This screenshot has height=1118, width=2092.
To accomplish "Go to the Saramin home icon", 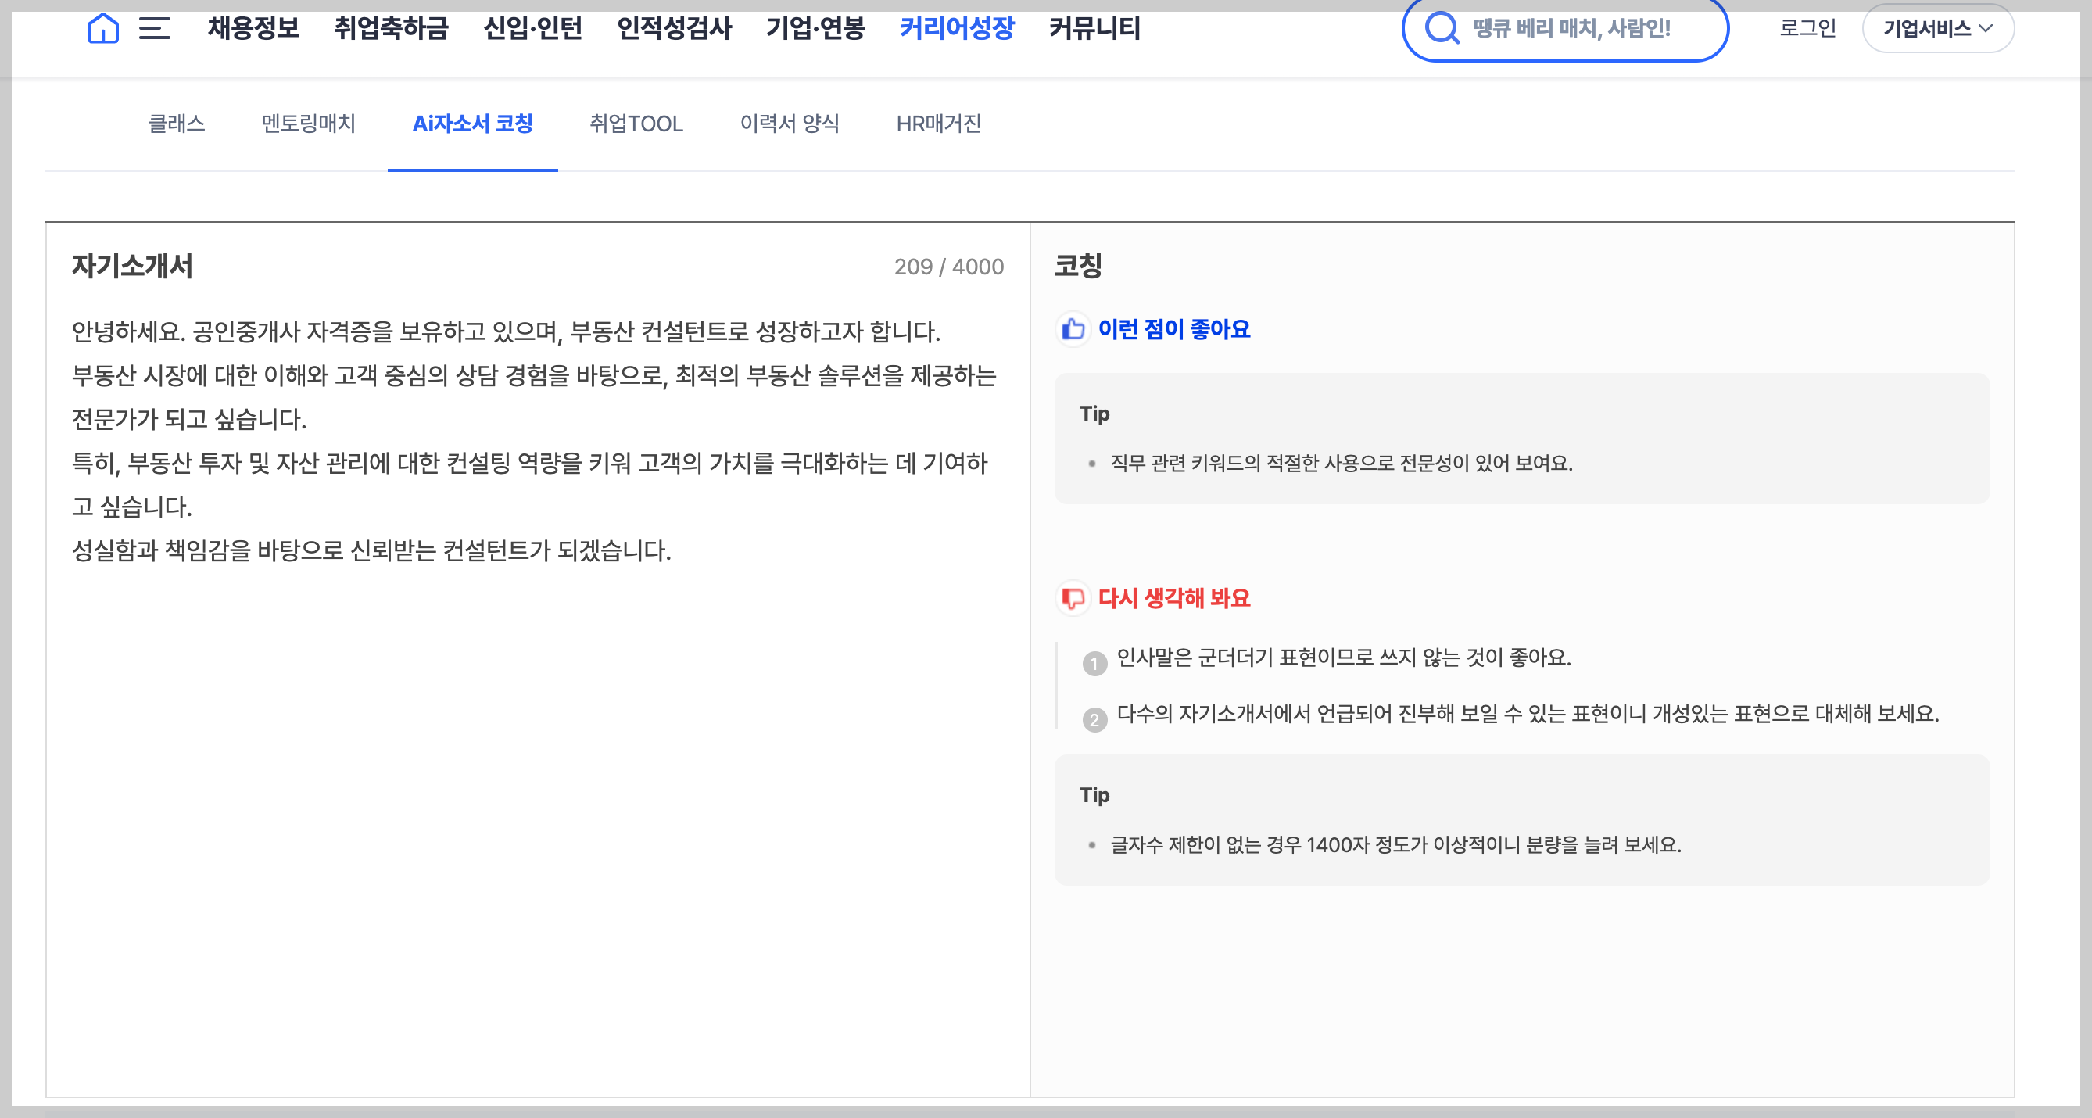I will click(102, 28).
